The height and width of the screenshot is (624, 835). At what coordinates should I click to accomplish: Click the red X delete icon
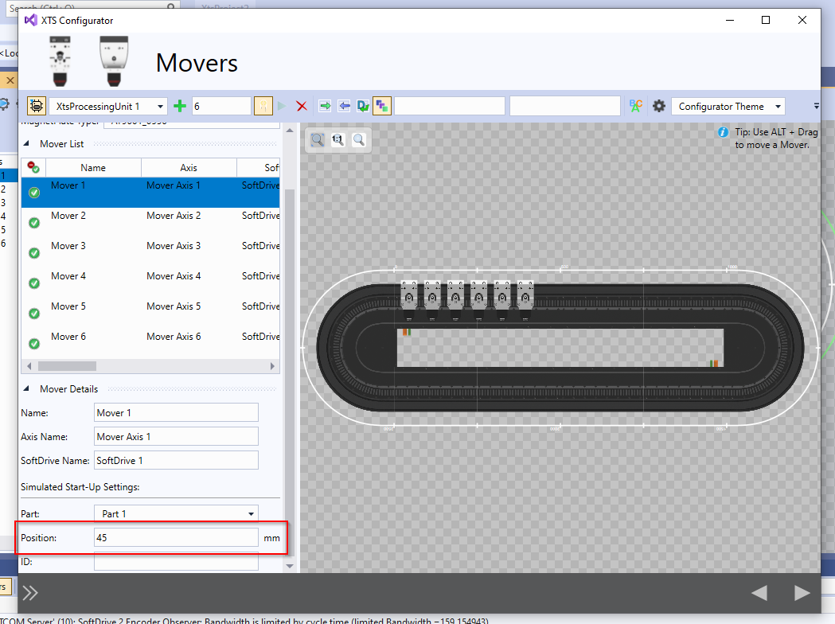(x=302, y=106)
